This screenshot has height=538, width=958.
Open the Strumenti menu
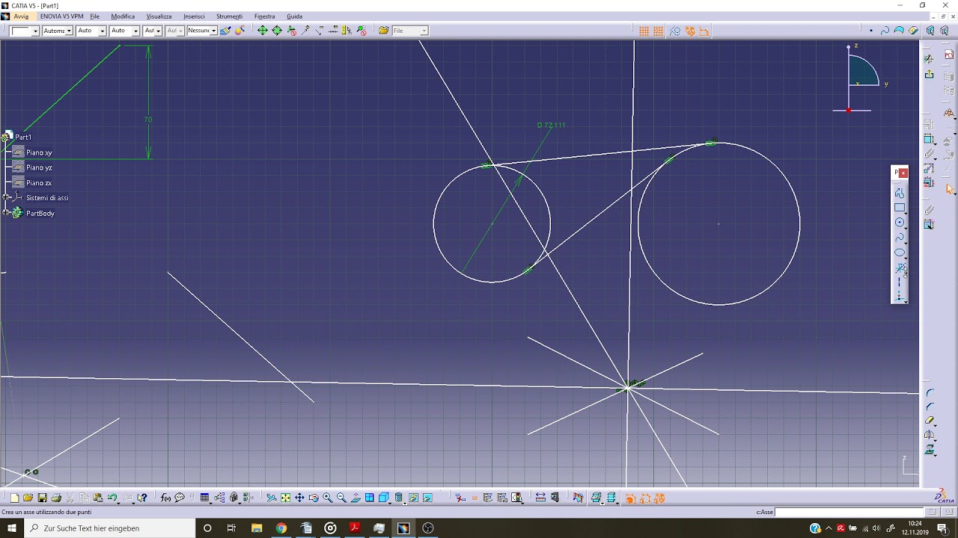click(x=229, y=16)
